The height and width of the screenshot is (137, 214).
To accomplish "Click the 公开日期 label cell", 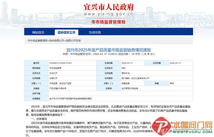I will [x=157, y=63].
